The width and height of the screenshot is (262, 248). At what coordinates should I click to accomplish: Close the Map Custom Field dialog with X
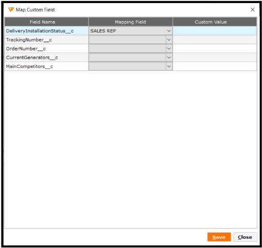click(x=252, y=10)
